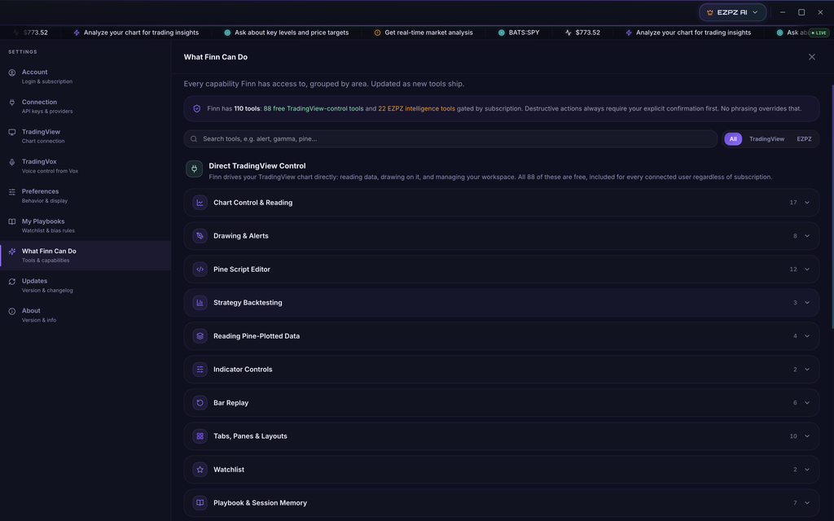Screen dimensions: 834x521
Task: Click the crown icon on the EZPZ AI button
Action: 709,12
